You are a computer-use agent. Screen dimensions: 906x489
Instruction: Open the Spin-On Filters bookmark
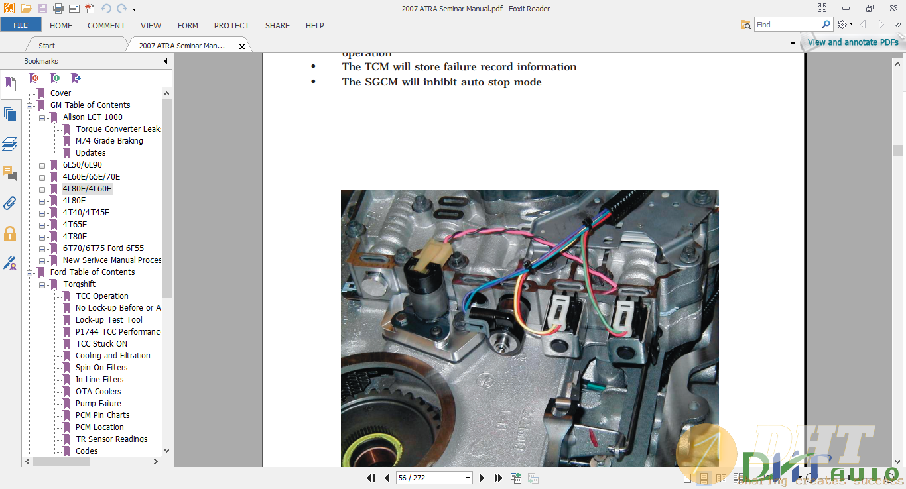click(101, 368)
